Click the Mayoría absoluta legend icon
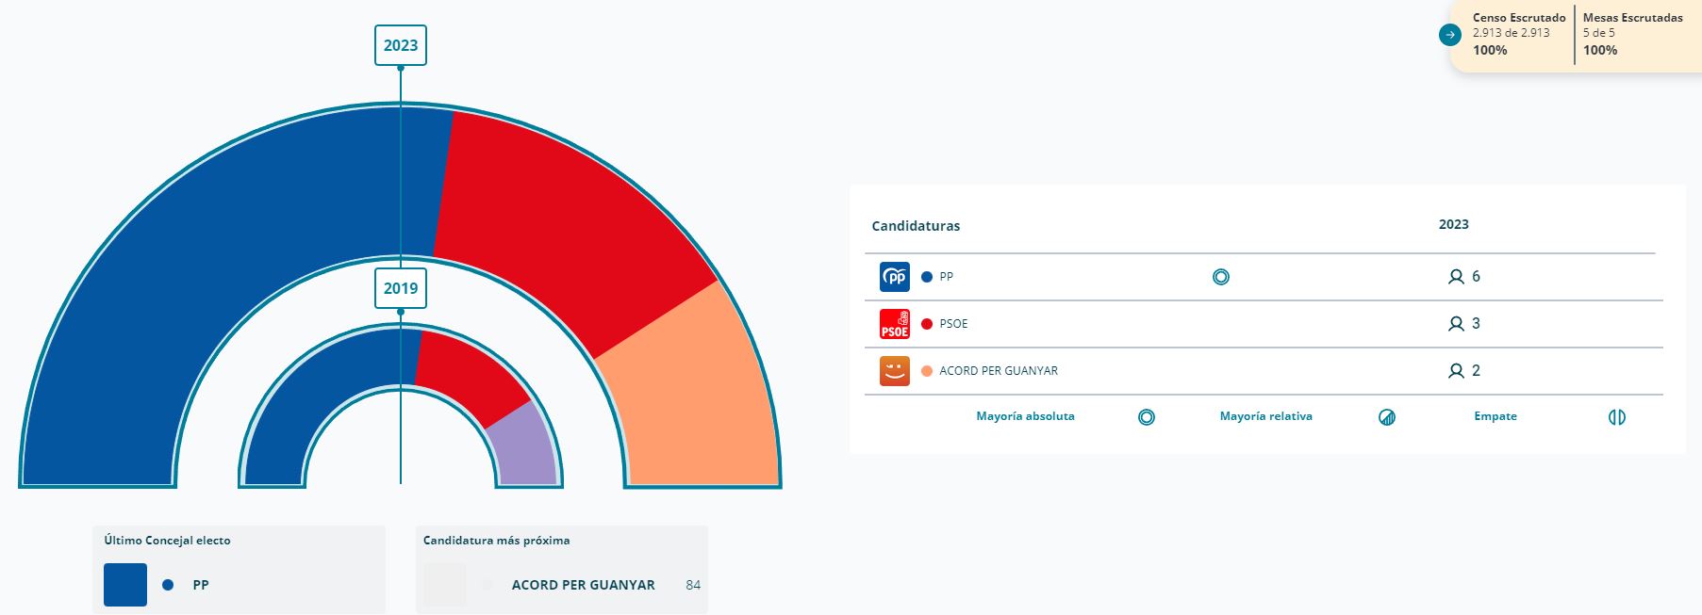Viewport: 1702px width, 615px height. point(1146,417)
